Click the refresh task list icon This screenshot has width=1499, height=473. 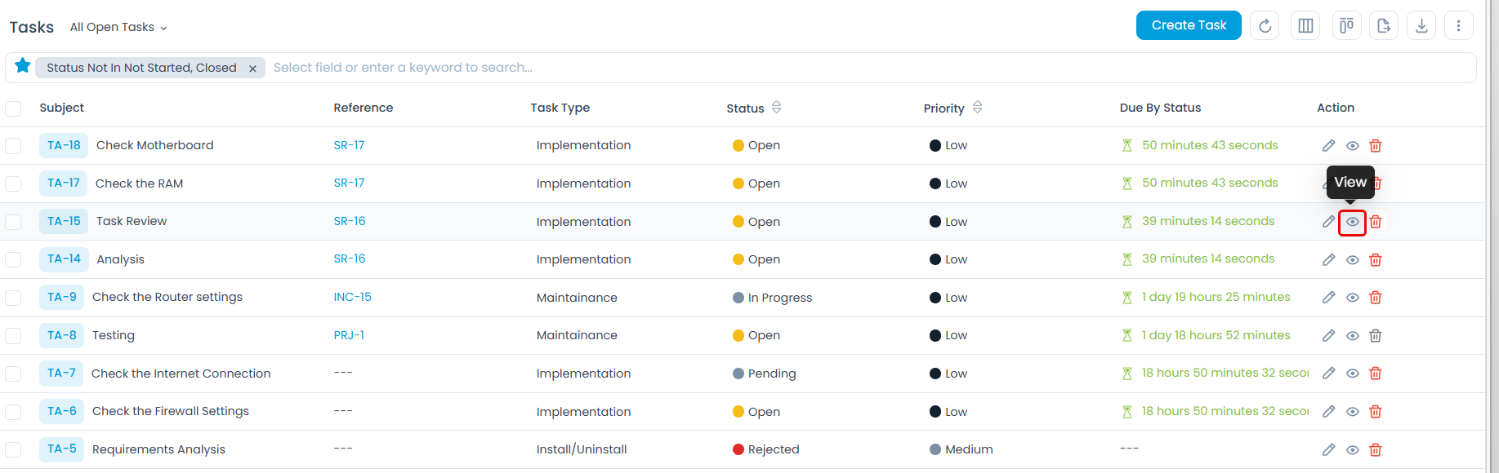click(x=1265, y=26)
